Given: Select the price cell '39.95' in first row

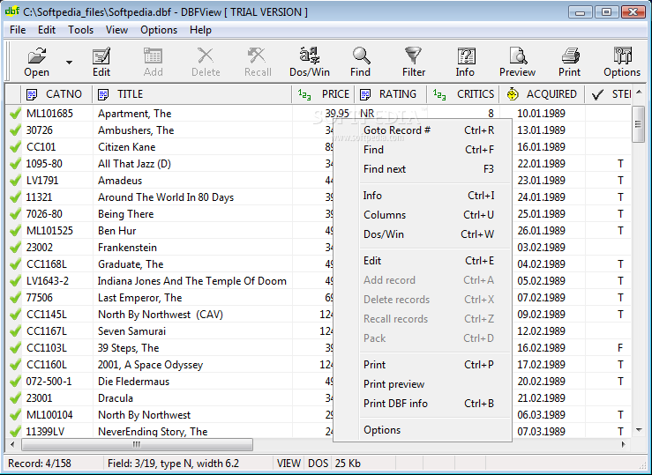Looking at the screenshot, I should (324, 114).
